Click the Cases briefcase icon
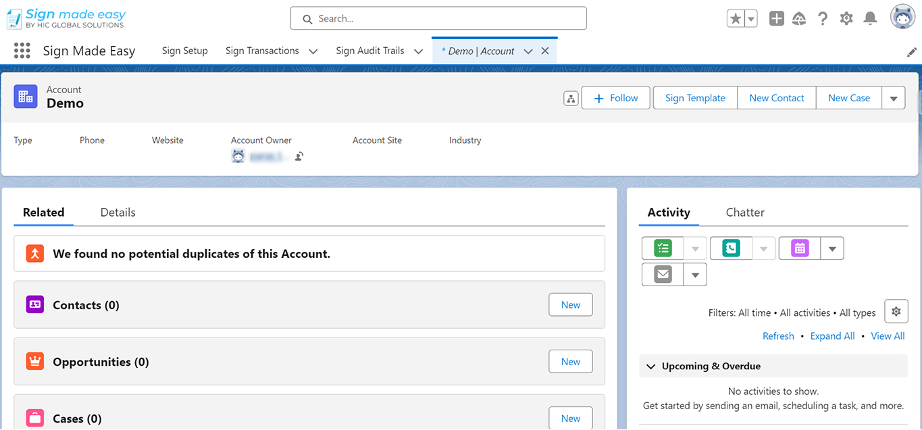Image resolution: width=922 pixels, height=430 pixels. pyautogui.click(x=35, y=418)
